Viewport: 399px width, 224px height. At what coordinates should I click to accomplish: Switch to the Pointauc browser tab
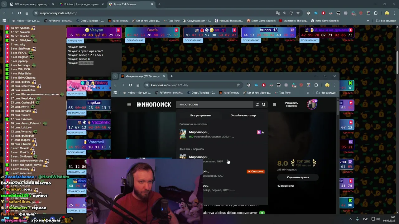(81, 4)
